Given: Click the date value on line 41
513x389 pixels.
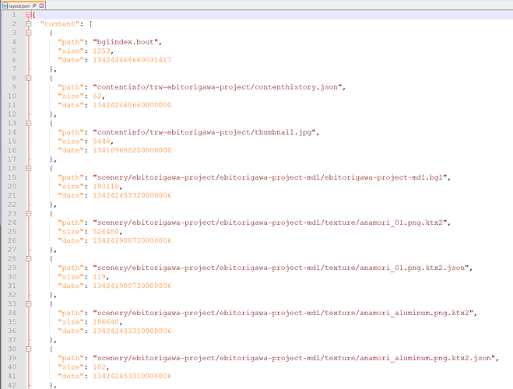Looking at the screenshot, I should (132, 376).
